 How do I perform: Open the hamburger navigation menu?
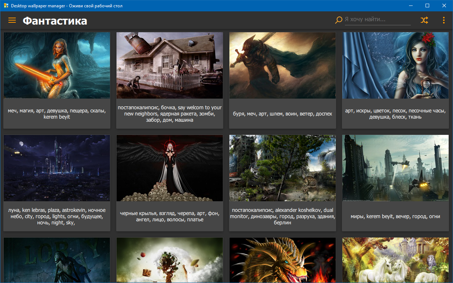pyautogui.click(x=12, y=21)
